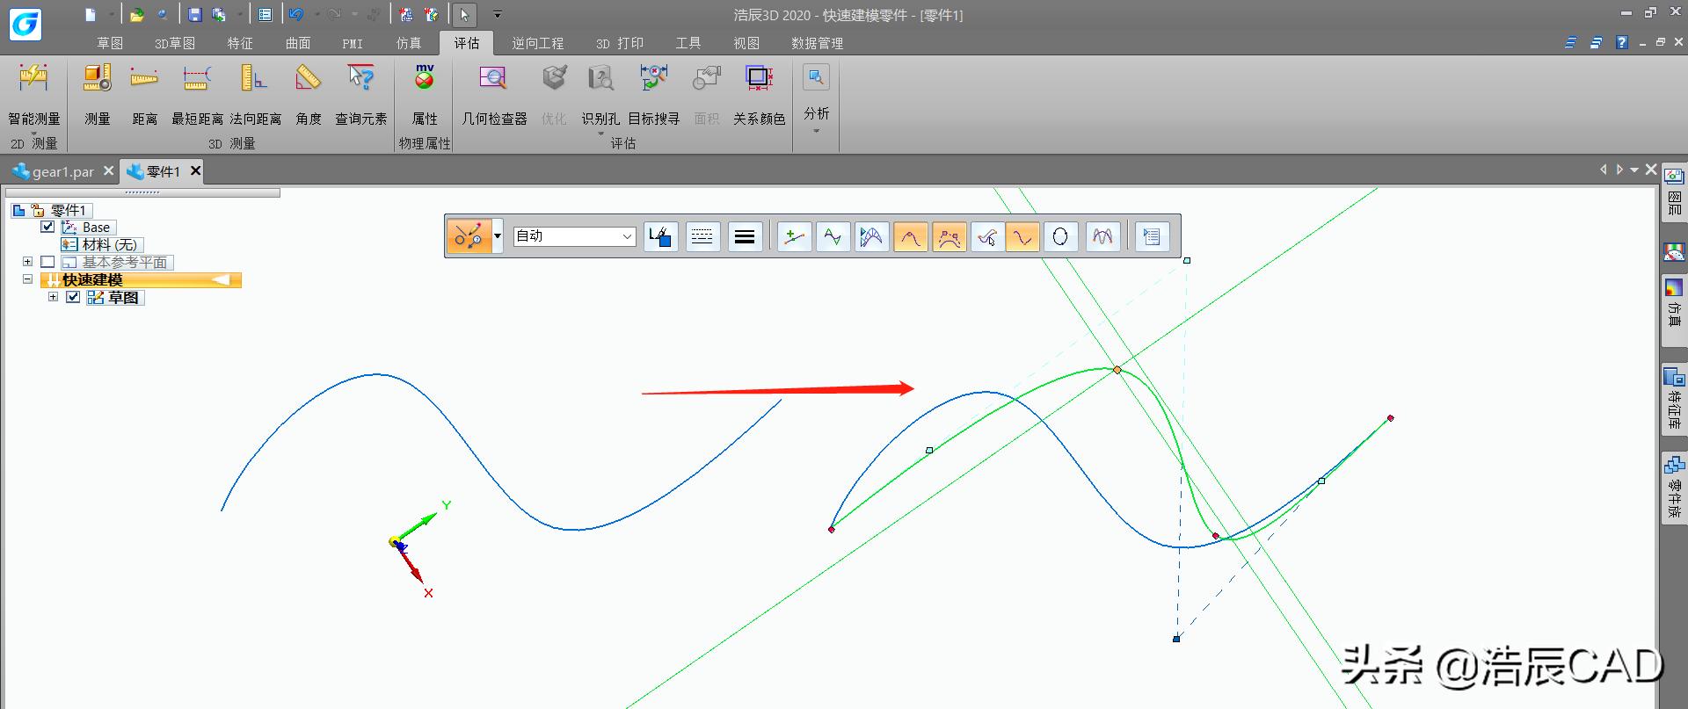Open the 几何检查器 geometry inspector
The height and width of the screenshot is (709, 1688).
tap(494, 95)
